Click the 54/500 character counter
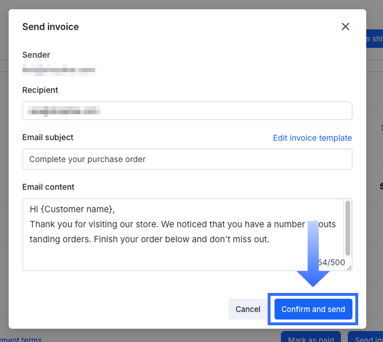This screenshot has height=342, width=383. coord(333,262)
